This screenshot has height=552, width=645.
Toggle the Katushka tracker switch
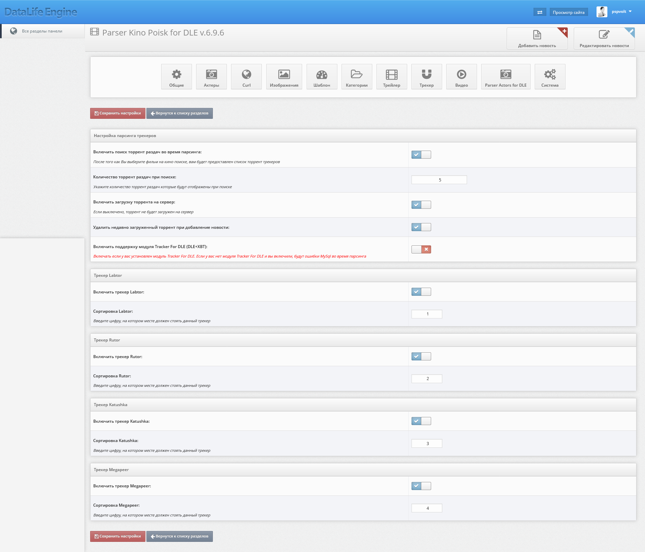click(x=421, y=421)
